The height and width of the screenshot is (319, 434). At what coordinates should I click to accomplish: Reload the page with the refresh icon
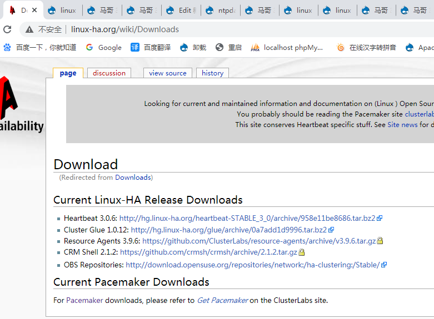pyautogui.click(x=7, y=29)
